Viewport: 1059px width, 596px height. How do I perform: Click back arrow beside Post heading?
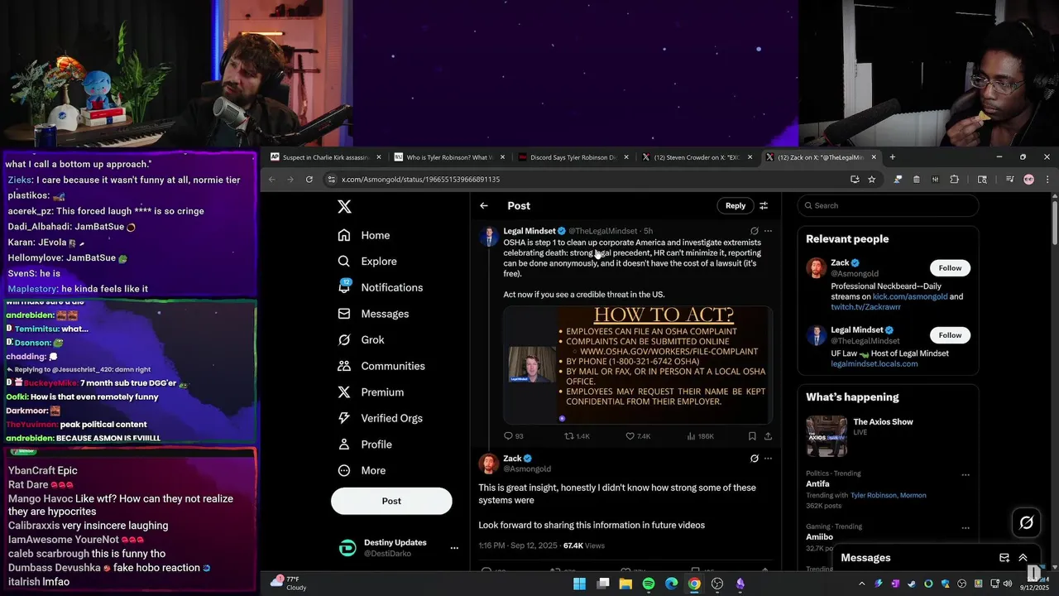pos(484,206)
